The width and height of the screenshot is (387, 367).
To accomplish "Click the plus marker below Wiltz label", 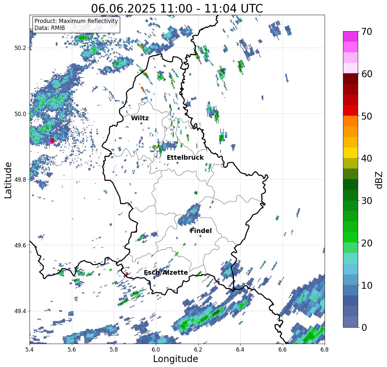I will 141,123.
